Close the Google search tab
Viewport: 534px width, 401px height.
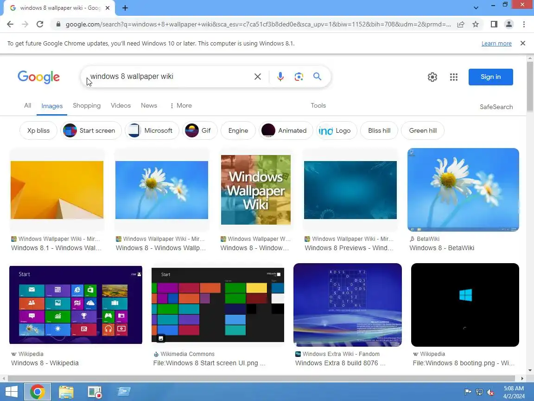pos(108,8)
